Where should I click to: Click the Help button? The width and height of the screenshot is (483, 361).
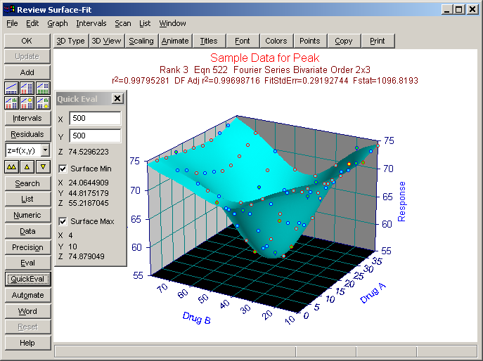pyautogui.click(x=27, y=343)
